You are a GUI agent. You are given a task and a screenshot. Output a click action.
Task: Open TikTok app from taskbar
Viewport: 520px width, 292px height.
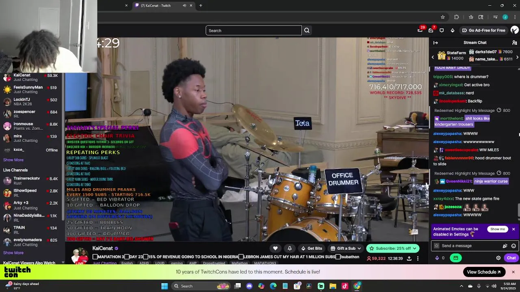[345, 286]
